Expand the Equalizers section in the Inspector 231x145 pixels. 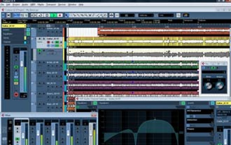coord(8,34)
